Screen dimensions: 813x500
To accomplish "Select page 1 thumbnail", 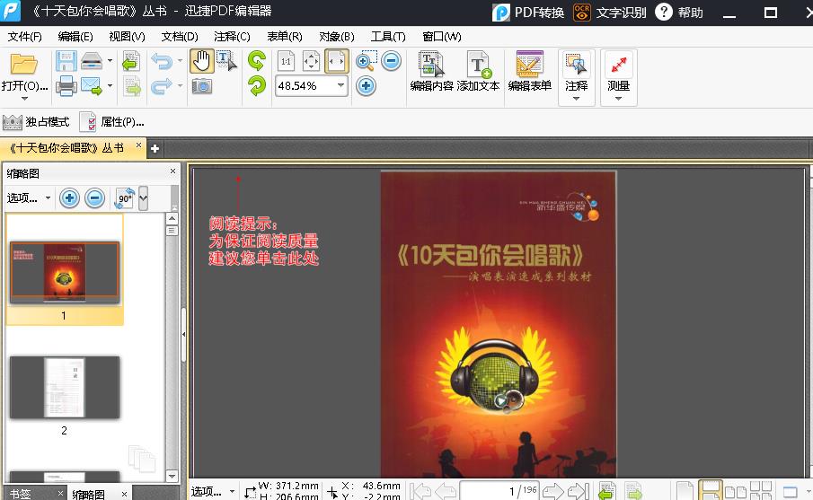I will click(x=65, y=273).
